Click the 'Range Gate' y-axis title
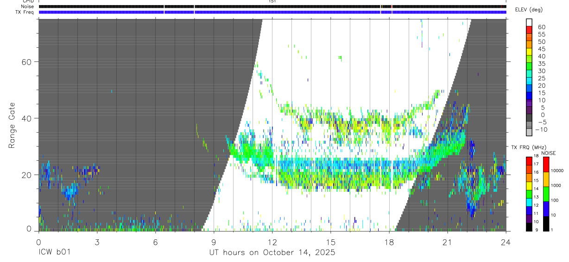569x262 pixels. point(12,125)
